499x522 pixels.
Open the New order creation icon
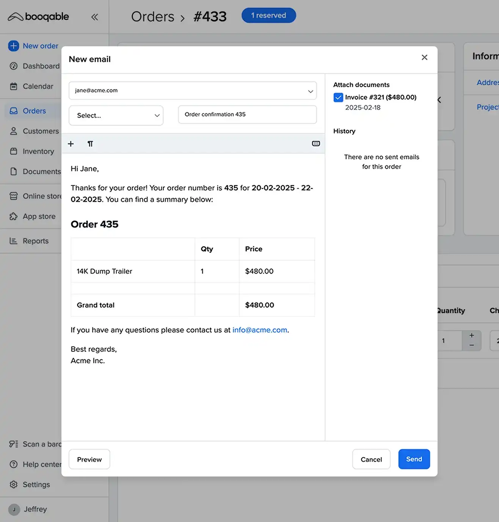(x=14, y=46)
